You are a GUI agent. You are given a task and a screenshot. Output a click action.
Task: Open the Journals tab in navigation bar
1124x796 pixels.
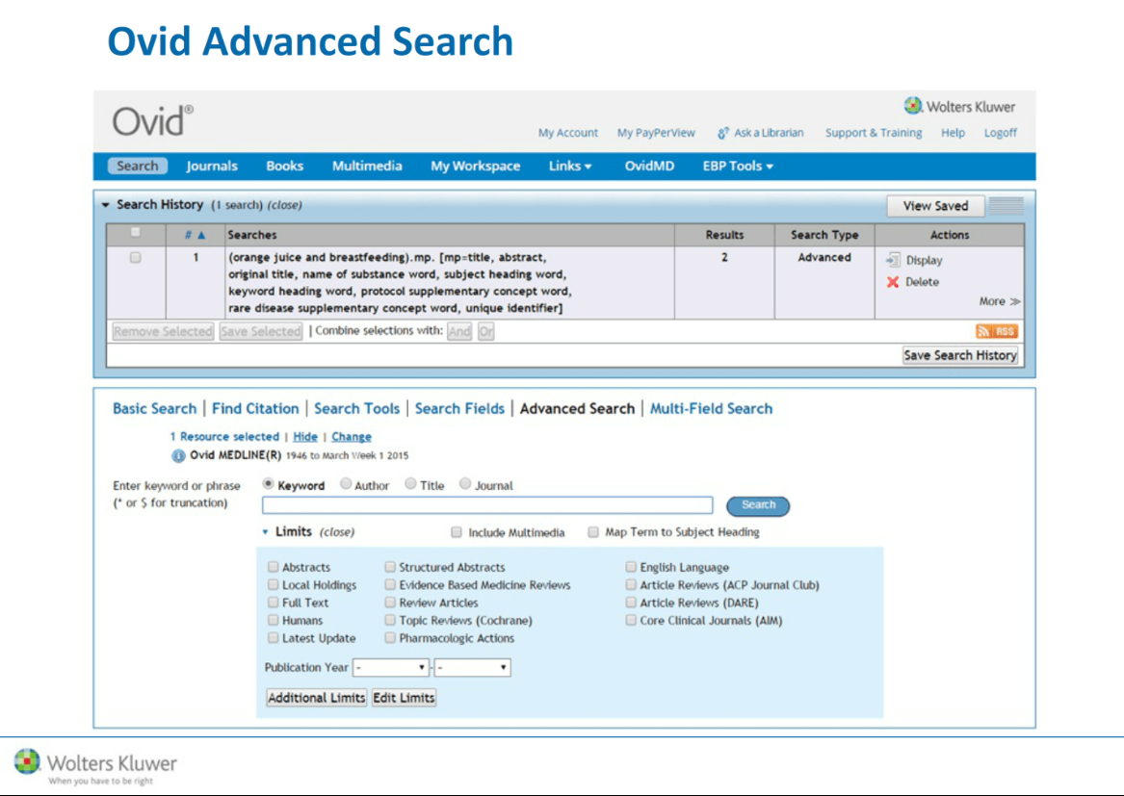click(212, 166)
